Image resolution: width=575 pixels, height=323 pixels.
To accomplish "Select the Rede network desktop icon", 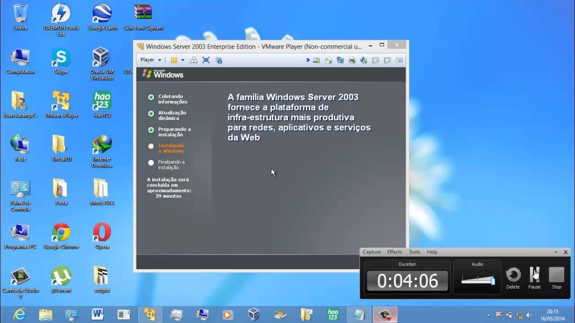I will point(20,148).
